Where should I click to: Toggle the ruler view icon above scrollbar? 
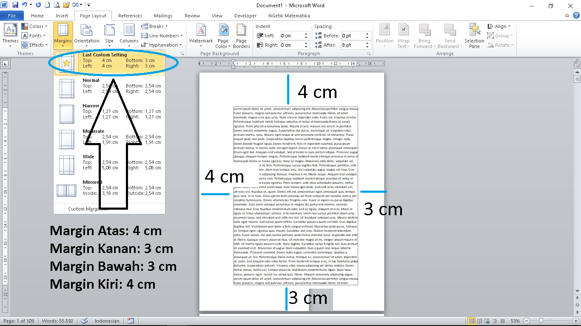(577, 65)
